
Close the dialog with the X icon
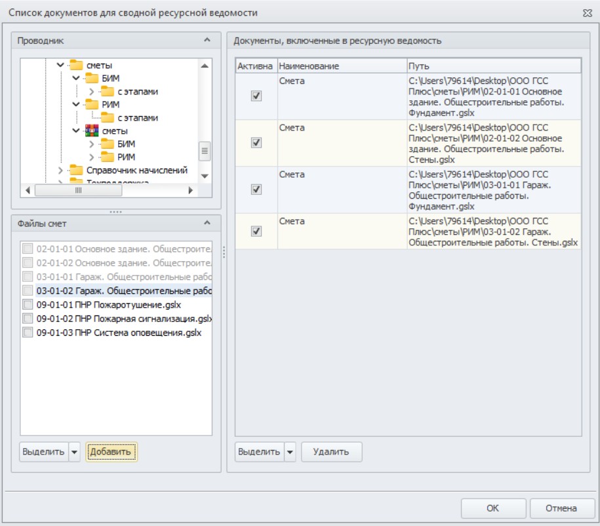point(588,13)
